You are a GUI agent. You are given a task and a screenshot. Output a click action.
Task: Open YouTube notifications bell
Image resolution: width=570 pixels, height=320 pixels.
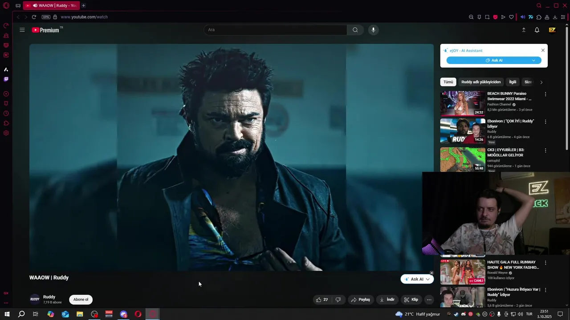(x=537, y=30)
